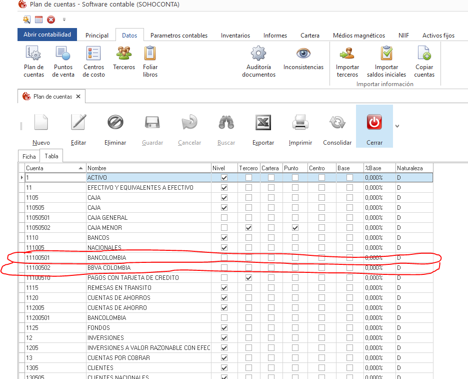Open the Plan de cuentas ribbon icon

click(33, 54)
